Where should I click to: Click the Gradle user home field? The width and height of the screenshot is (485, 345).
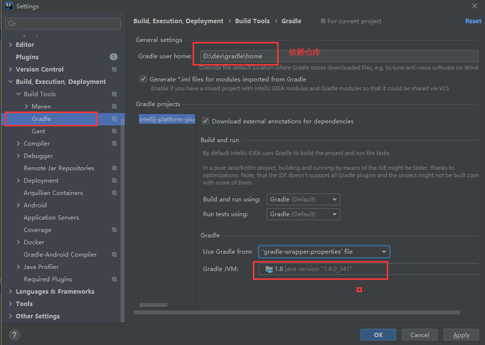339,56
